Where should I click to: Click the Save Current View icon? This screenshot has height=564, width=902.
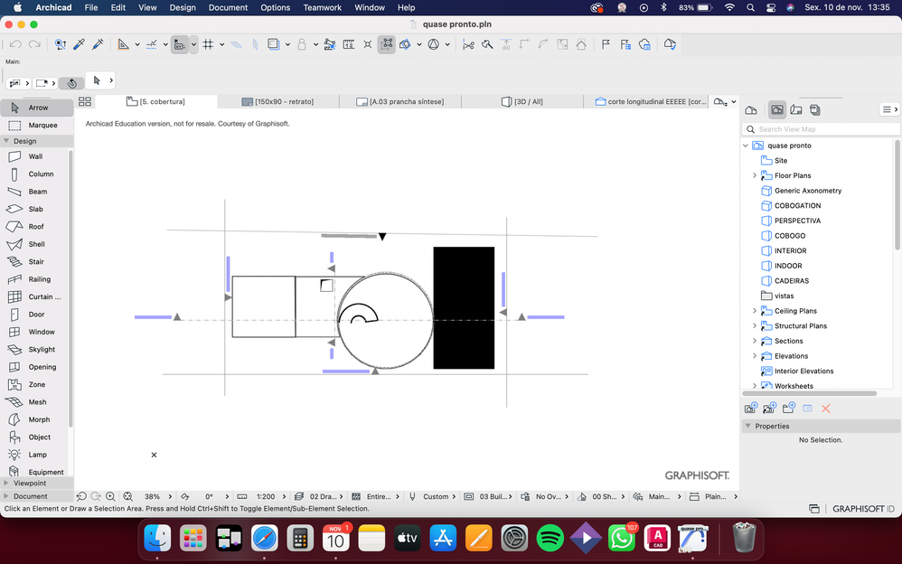point(751,408)
